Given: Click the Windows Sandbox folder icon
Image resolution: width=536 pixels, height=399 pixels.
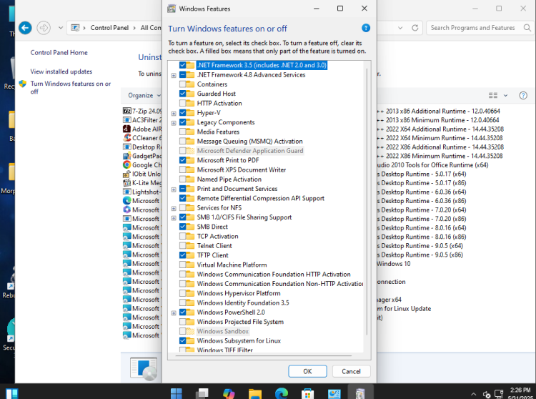Looking at the screenshot, I should click(x=190, y=331).
